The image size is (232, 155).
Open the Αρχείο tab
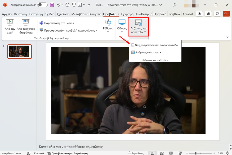pos(7,14)
